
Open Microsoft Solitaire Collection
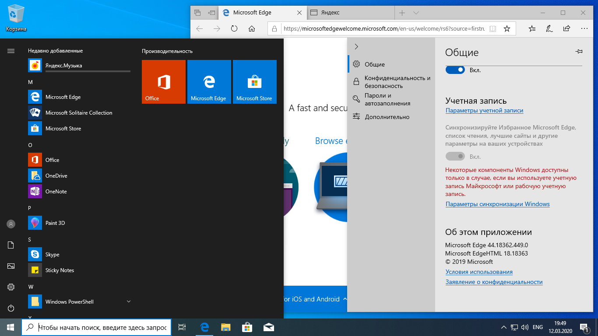click(x=79, y=113)
